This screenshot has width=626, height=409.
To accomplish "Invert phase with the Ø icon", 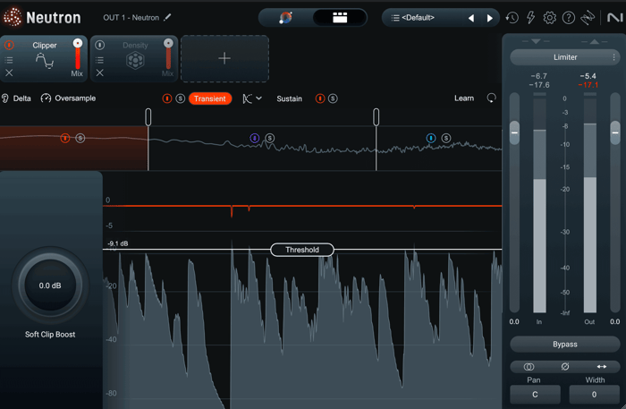I will pos(565,367).
